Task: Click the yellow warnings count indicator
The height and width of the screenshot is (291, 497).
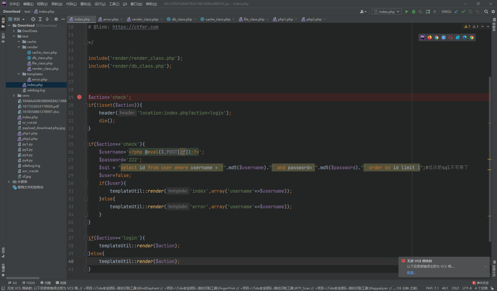Action: [467, 26]
